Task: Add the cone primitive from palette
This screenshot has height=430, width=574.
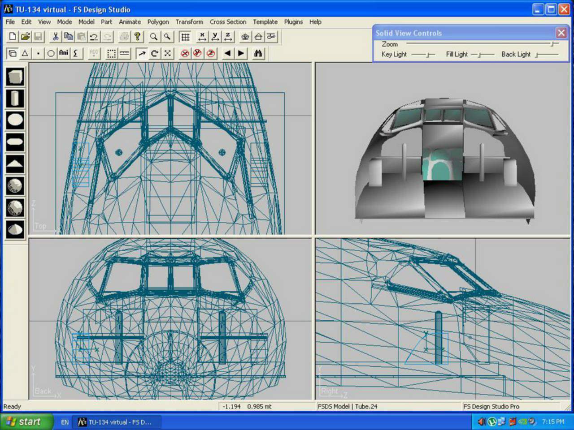Action: click(15, 229)
